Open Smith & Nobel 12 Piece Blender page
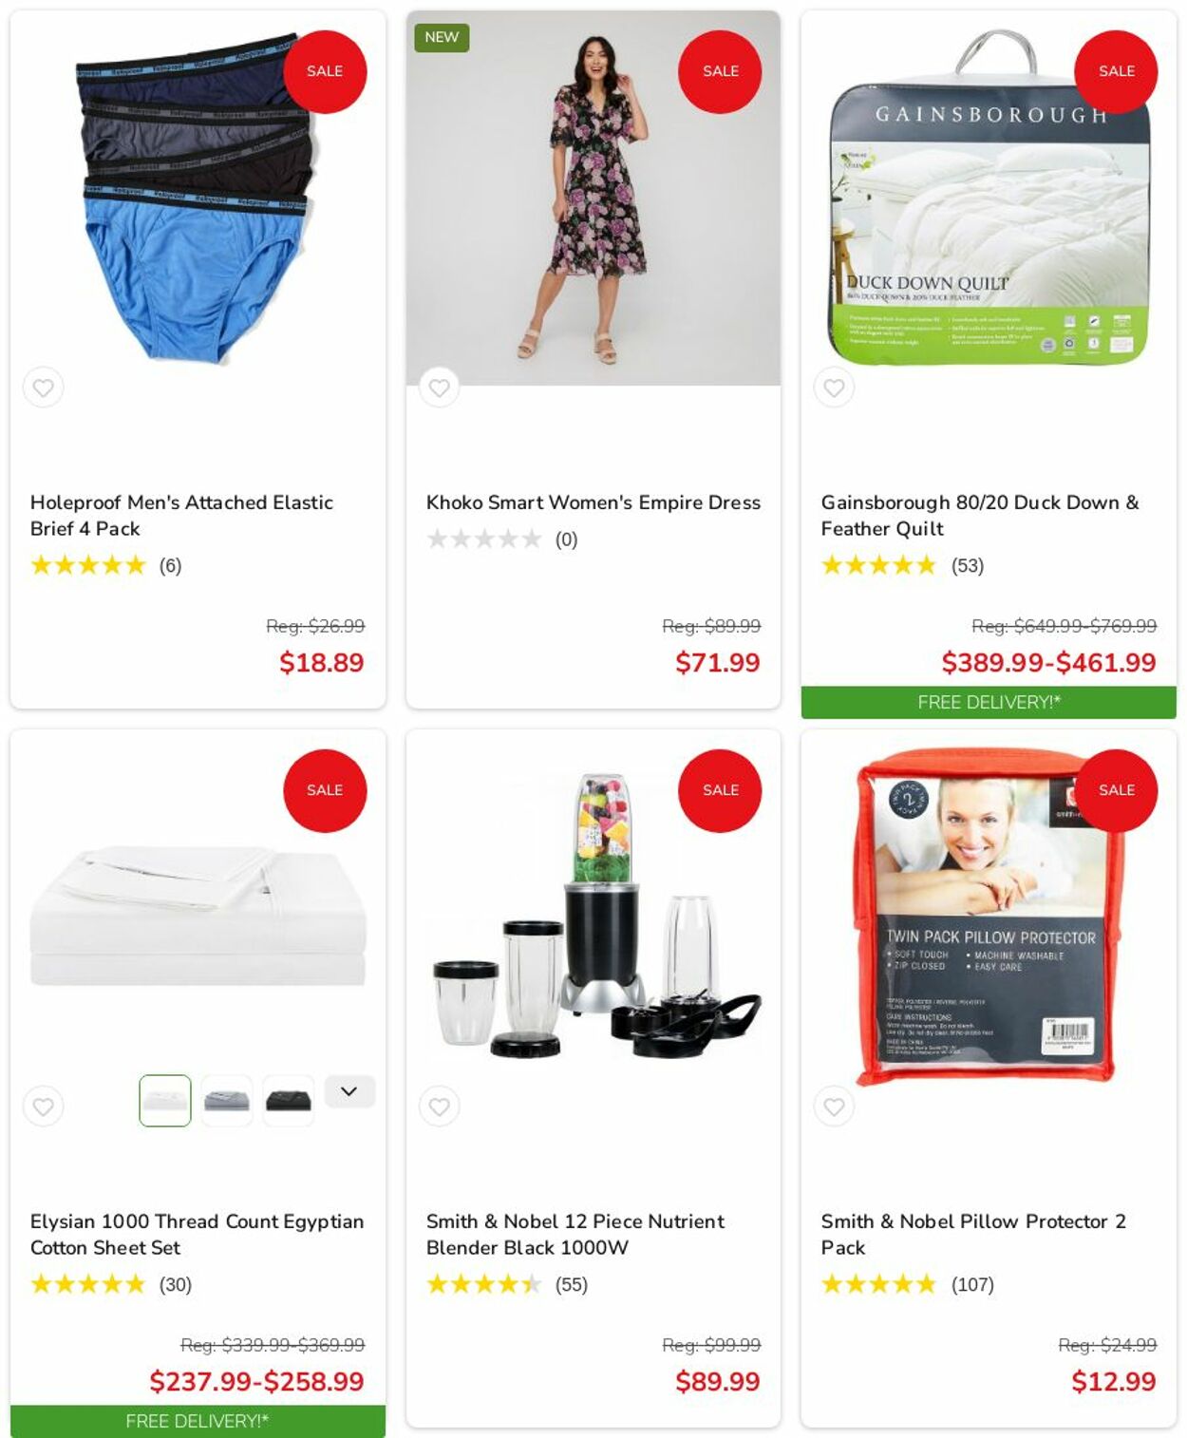This screenshot has width=1187, height=1438. point(575,1234)
